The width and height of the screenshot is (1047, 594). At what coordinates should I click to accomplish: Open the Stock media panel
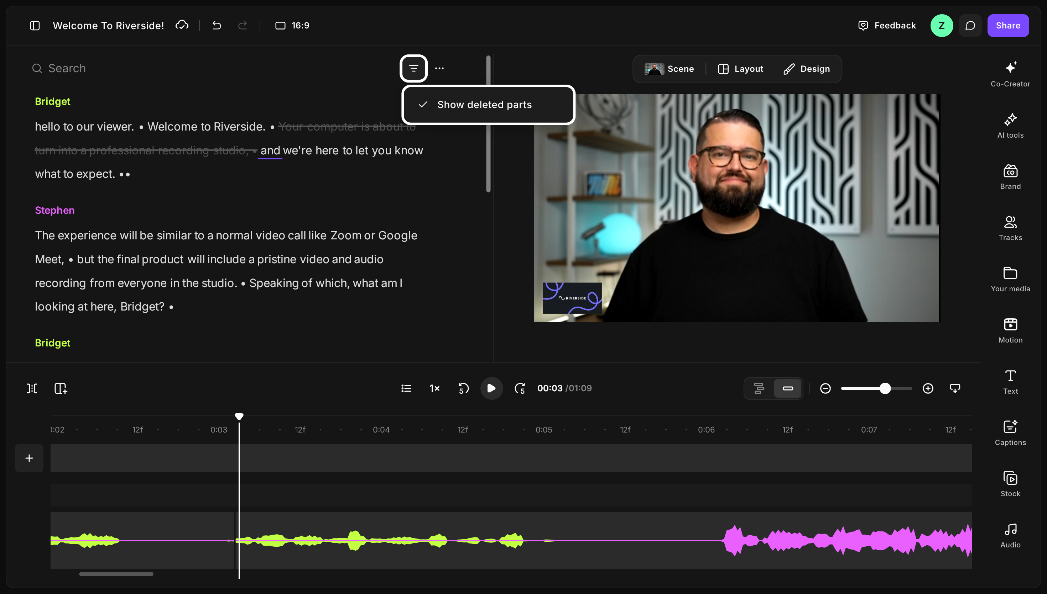click(1010, 484)
